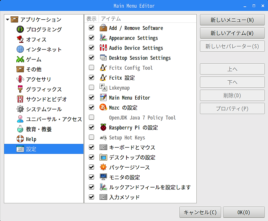Image resolution: width=268 pixels, height=221 pixels.
Task: Click the Audio Device Settings mixer icon
Action: [x=103, y=48]
